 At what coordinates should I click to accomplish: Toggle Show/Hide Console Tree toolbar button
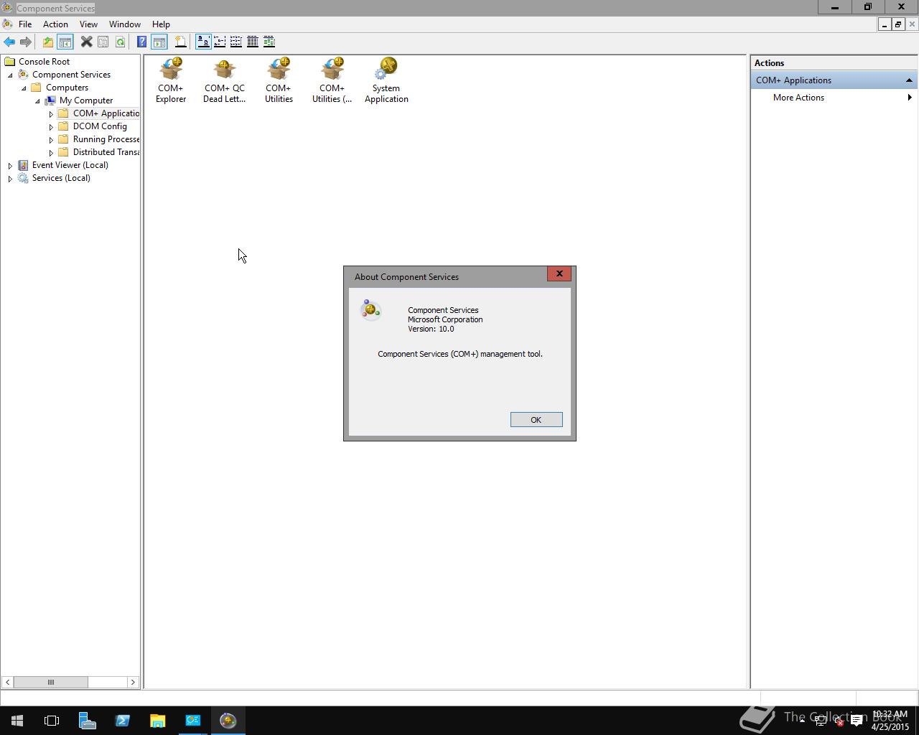click(x=65, y=42)
